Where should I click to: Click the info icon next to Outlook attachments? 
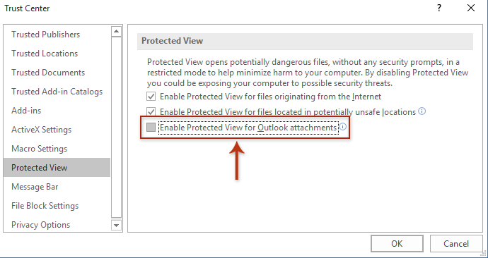pyautogui.click(x=342, y=127)
